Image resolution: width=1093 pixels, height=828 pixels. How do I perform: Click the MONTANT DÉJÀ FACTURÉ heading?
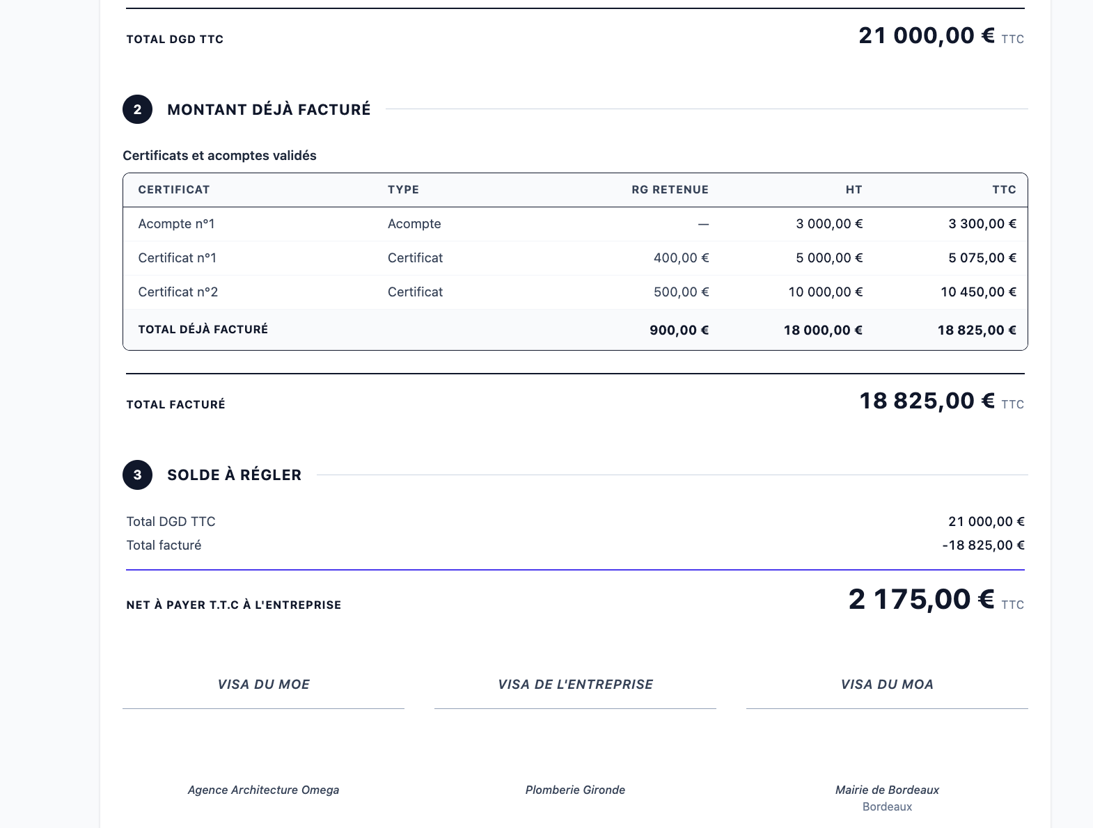pos(269,109)
